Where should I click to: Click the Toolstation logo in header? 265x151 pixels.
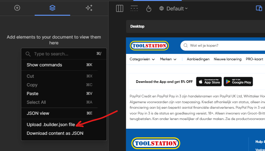click(149, 46)
